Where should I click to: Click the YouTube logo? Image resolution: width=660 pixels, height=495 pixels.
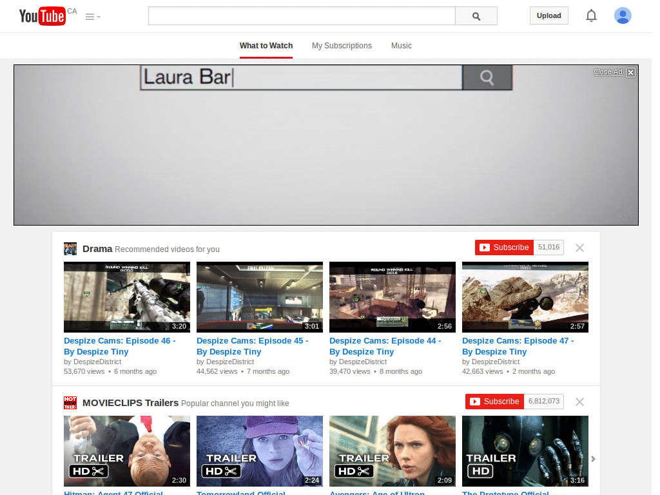pos(43,16)
